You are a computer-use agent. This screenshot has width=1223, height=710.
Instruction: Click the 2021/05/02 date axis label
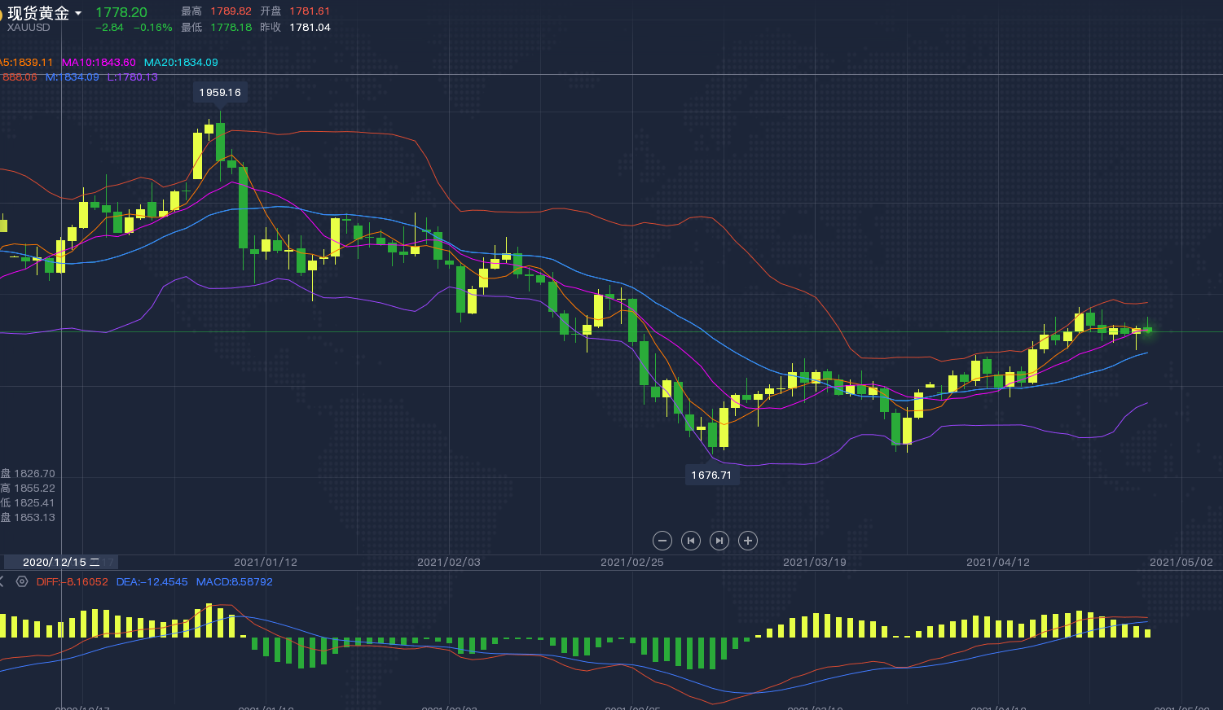tap(1181, 563)
